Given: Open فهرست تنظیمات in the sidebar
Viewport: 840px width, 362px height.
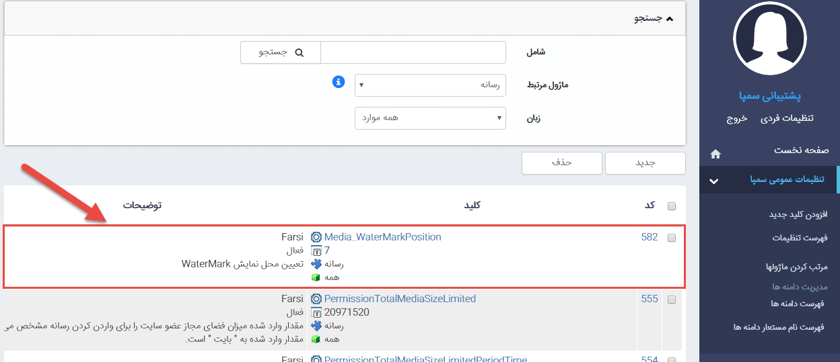Looking at the screenshot, I should click(x=800, y=238).
